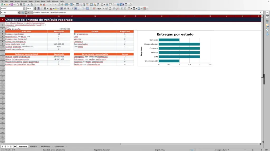
Task: Toggle Wrap Text
Action: (83, 9)
